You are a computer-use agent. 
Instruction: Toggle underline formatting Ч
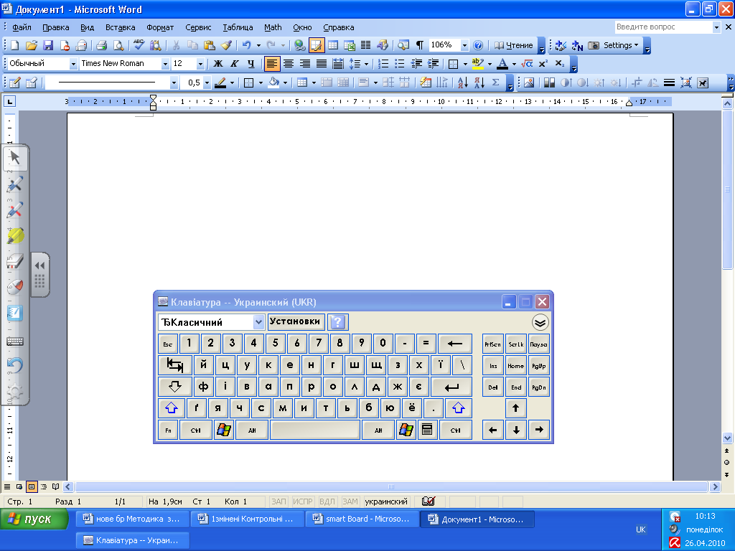click(251, 63)
